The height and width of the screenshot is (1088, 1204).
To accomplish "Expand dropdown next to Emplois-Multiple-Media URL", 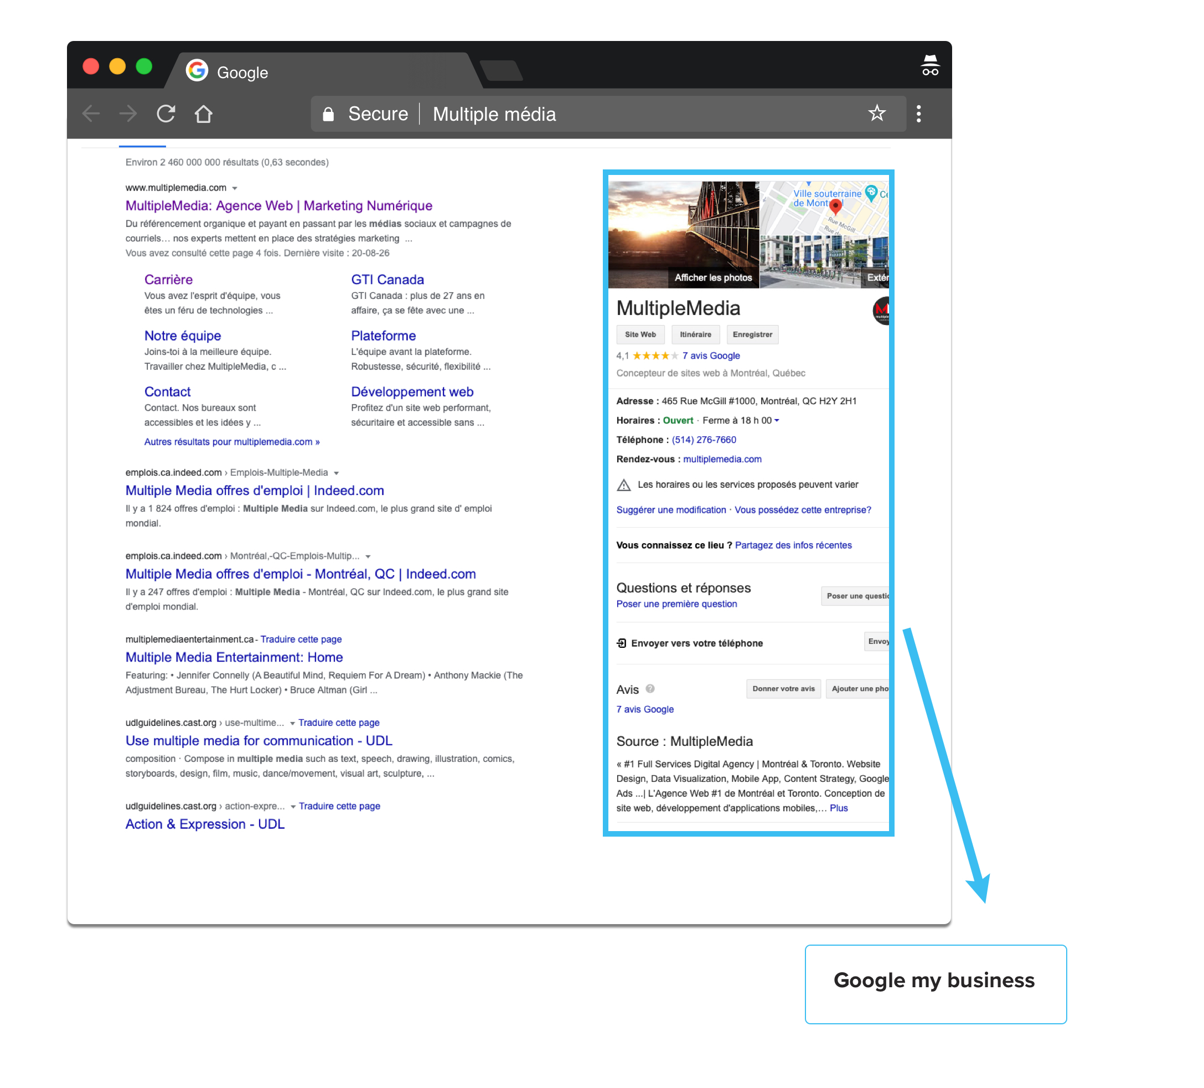I will (336, 473).
